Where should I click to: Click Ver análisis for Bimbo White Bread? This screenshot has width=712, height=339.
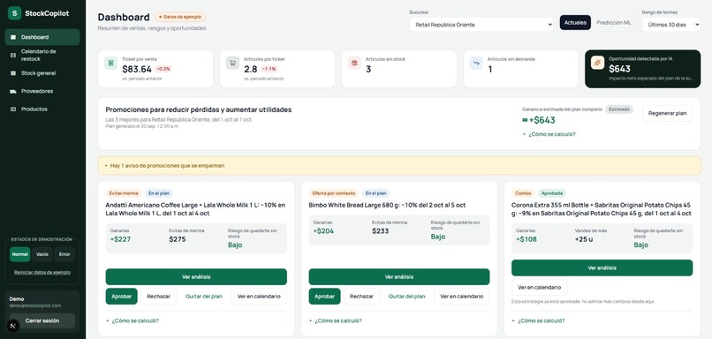pyautogui.click(x=399, y=277)
